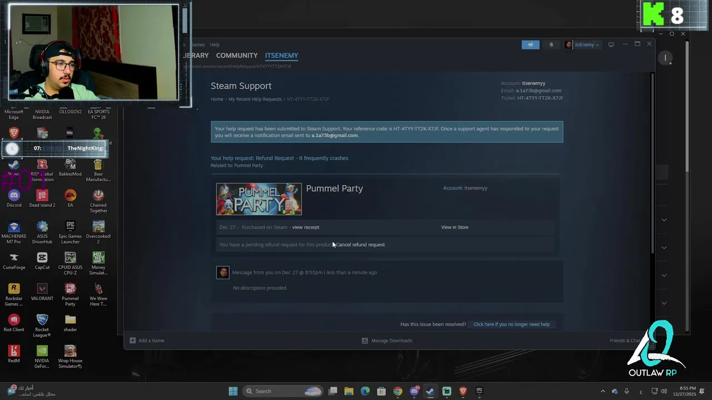Open the Steam notifications bell
Viewport: 712px width, 400px height.
[x=551, y=44]
